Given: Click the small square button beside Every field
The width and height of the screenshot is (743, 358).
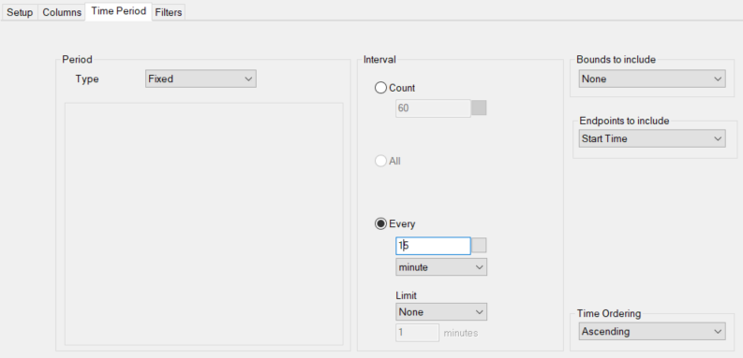Looking at the screenshot, I should click(479, 246).
